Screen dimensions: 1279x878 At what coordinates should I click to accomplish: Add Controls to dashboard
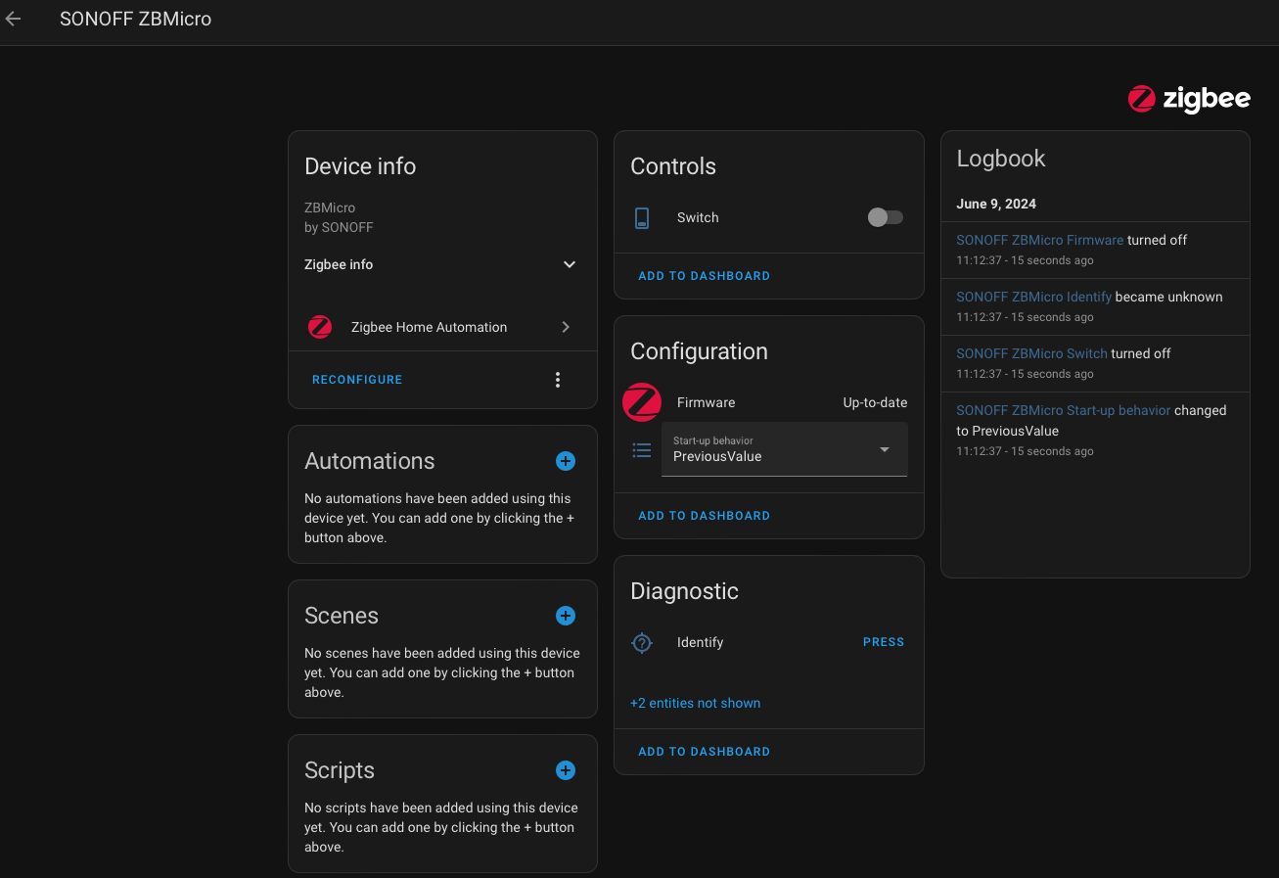[705, 276]
